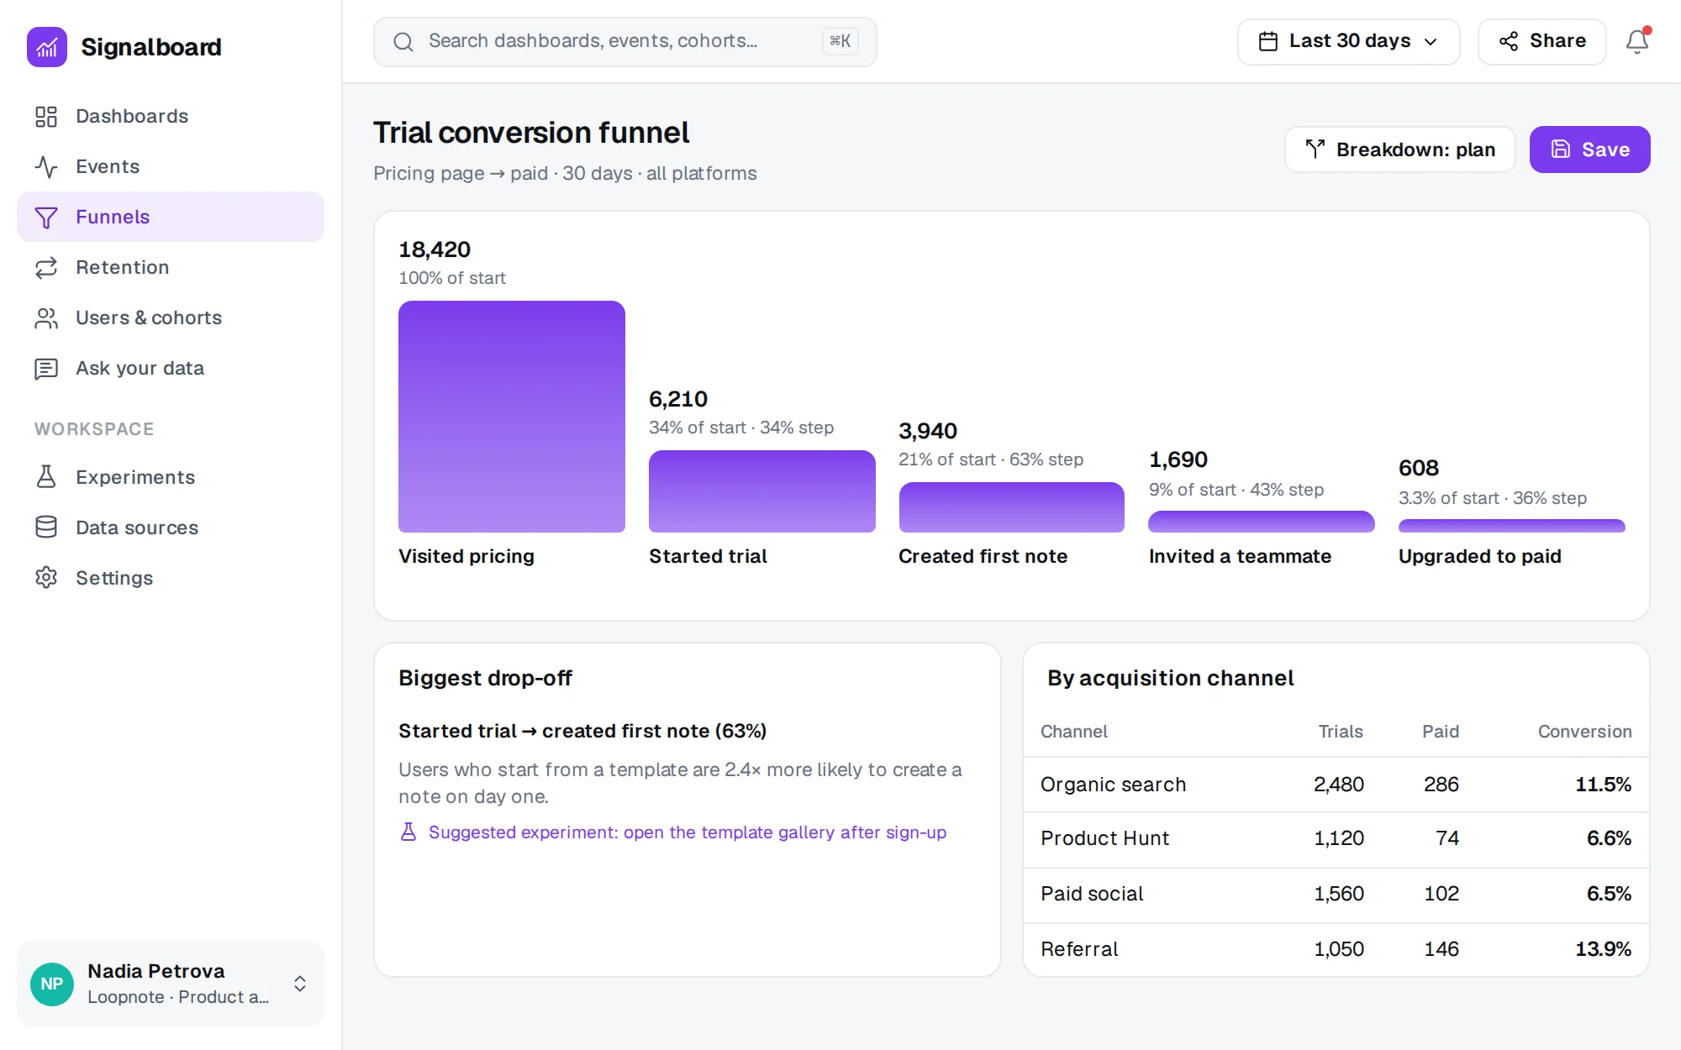The height and width of the screenshot is (1050, 1681).
Task: Click the Paid social 6.5% conversion value
Action: (x=1609, y=894)
